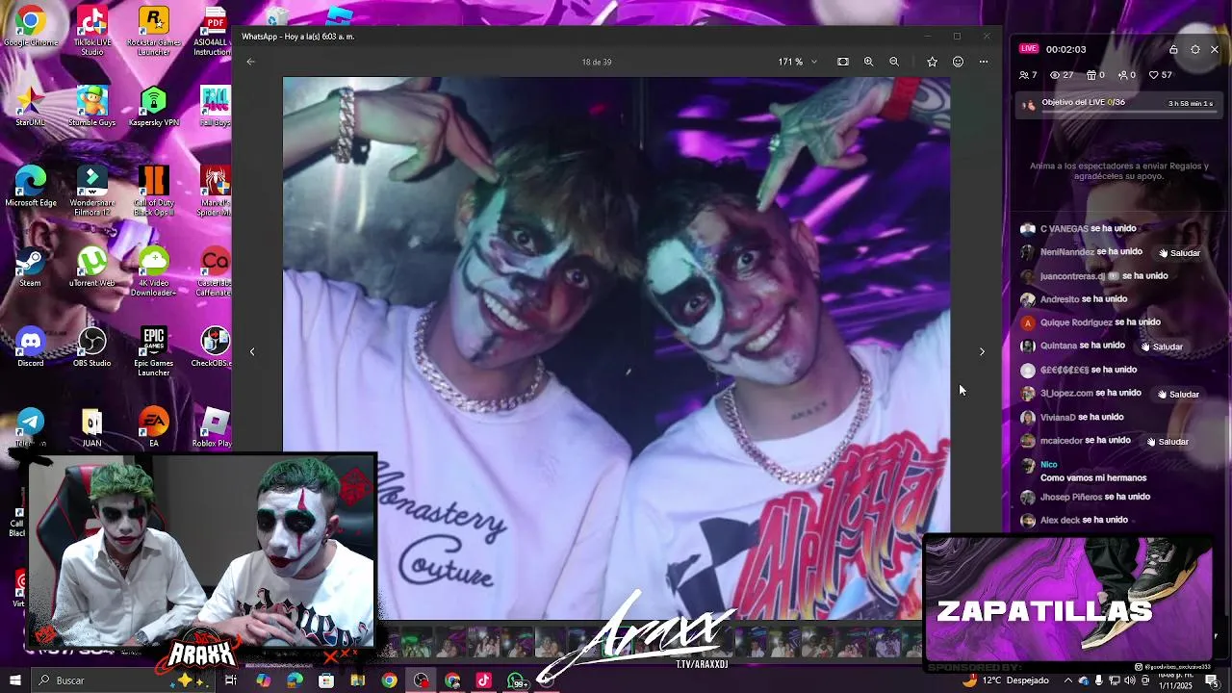Open 4K Video Downloader shortcut
Viewport: 1232px width, 693px height.
[x=153, y=271]
